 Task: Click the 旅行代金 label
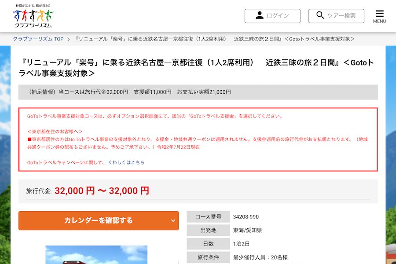(38, 191)
